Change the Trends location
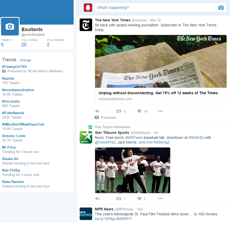 coord(25,60)
